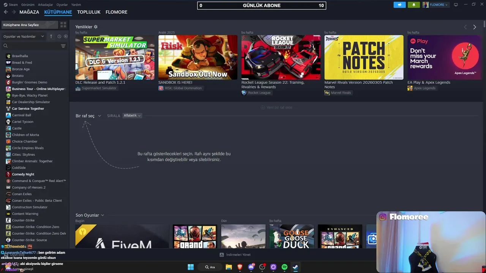This screenshot has height=273, width=486.
Task: Click the Marvel Rivals source icon
Action: (327, 93)
